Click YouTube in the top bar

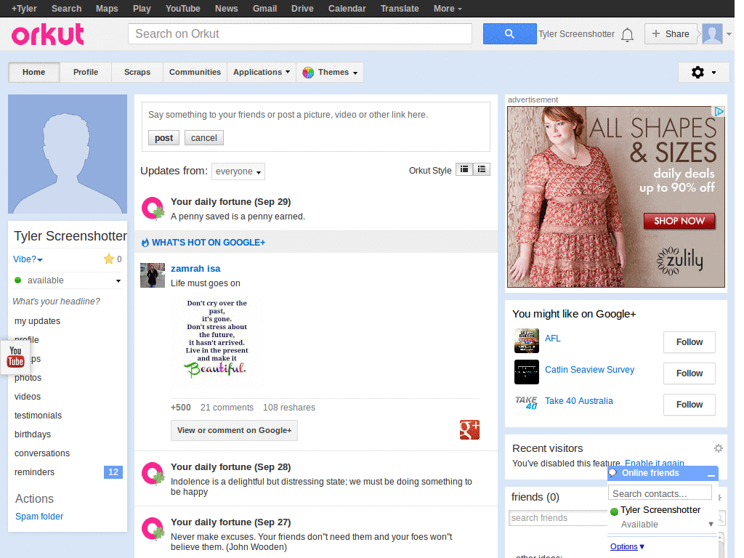(x=182, y=9)
